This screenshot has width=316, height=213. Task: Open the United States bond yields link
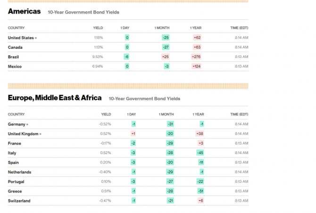coord(22,37)
